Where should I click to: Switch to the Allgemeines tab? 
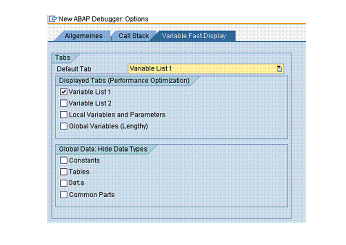(x=83, y=36)
